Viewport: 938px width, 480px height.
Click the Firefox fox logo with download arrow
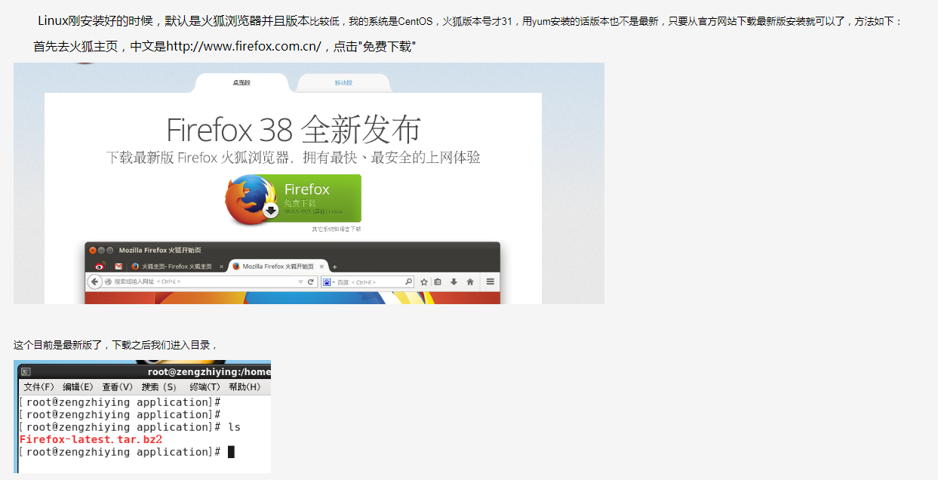[251, 200]
